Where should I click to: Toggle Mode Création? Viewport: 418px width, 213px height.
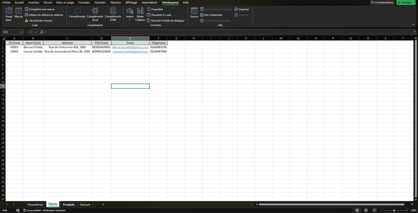click(x=140, y=14)
